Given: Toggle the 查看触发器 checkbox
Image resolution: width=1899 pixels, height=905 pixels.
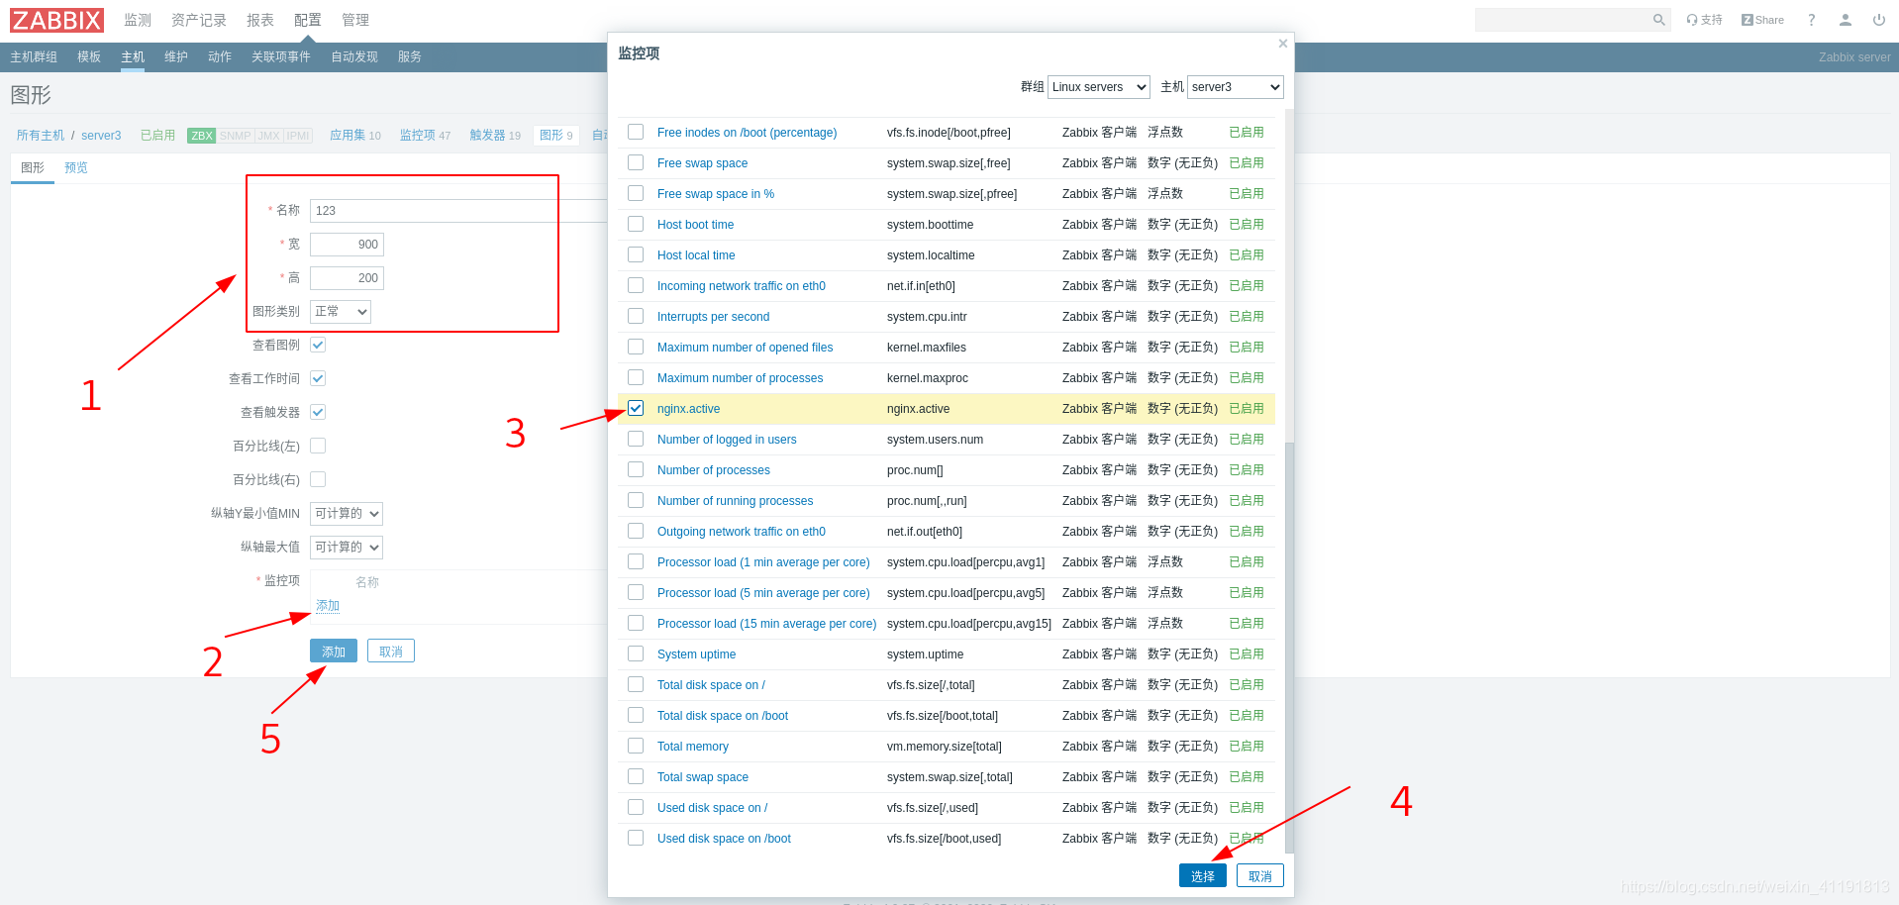Looking at the screenshot, I should click(x=318, y=412).
